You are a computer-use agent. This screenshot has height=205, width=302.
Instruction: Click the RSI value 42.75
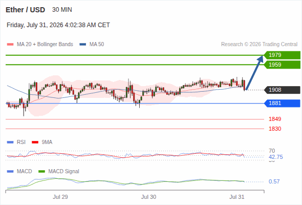click(x=276, y=157)
